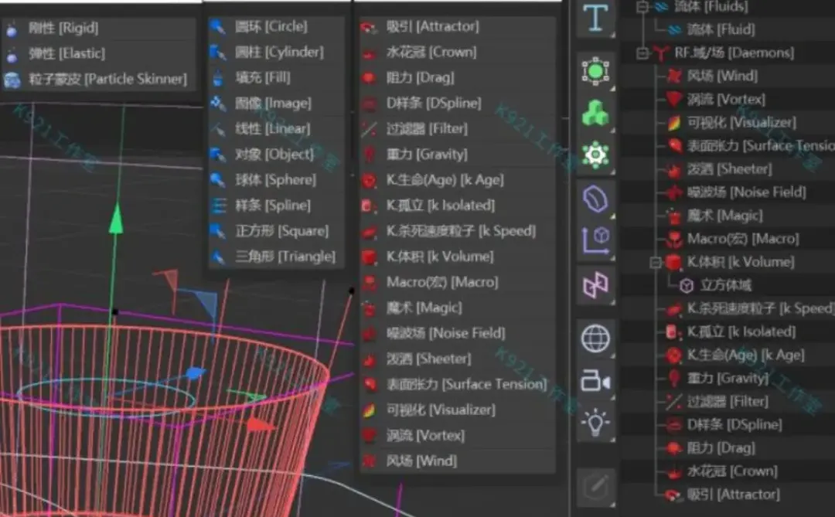Select Noise Field from the daemon menu
The width and height of the screenshot is (835, 517).
tap(457, 333)
